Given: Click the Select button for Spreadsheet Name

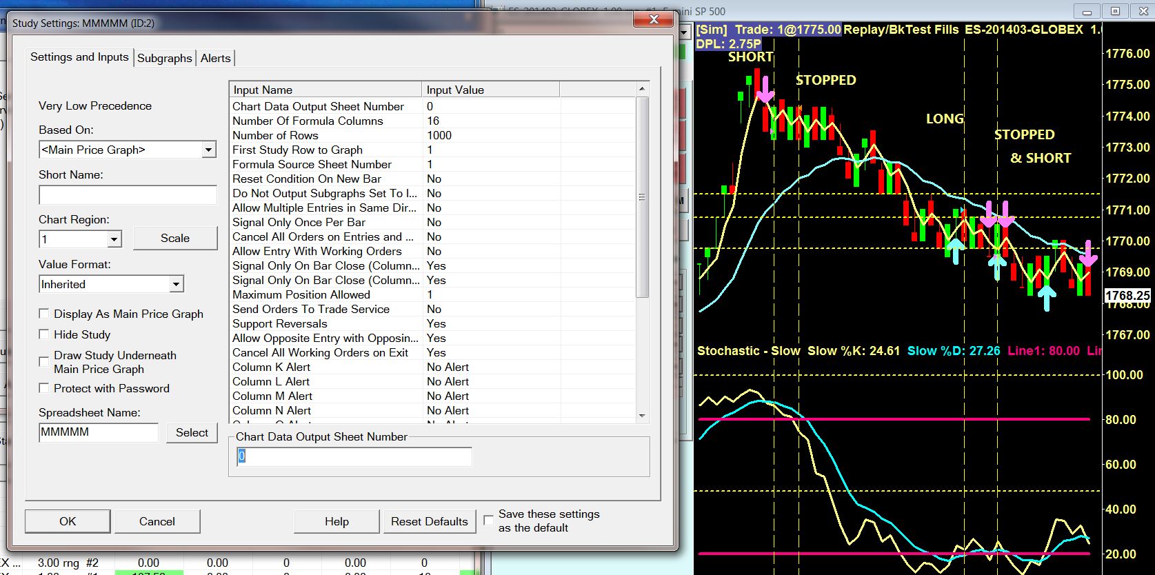Looking at the screenshot, I should tap(192, 432).
